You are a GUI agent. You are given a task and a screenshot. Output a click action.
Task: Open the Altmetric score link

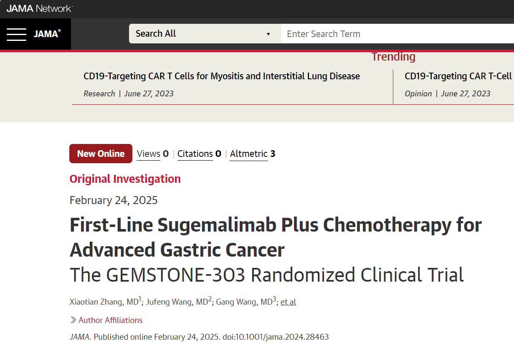pyautogui.click(x=248, y=154)
